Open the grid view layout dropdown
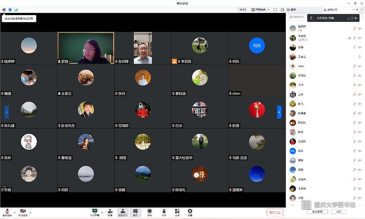The width and height of the screenshot is (365, 219). [x=260, y=10]
